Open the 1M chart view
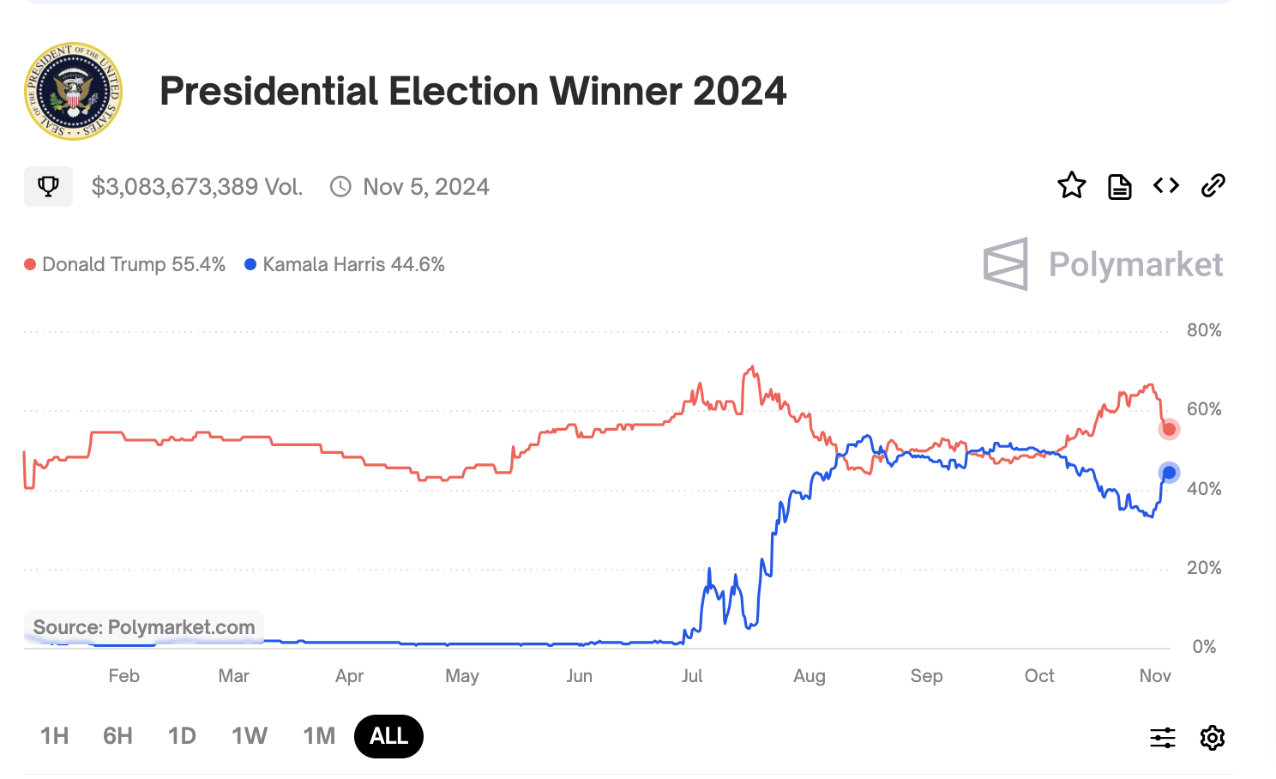Image resolution: width=1276 pixels, height=779 pixels. coord(318,736)
